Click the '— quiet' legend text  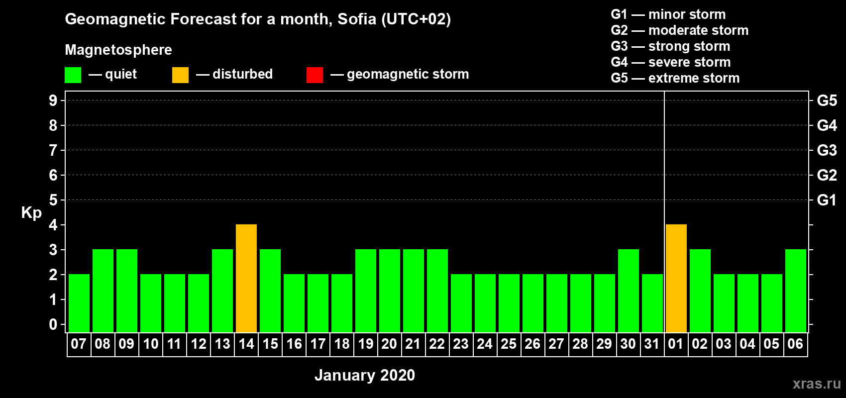pos(112,75)
